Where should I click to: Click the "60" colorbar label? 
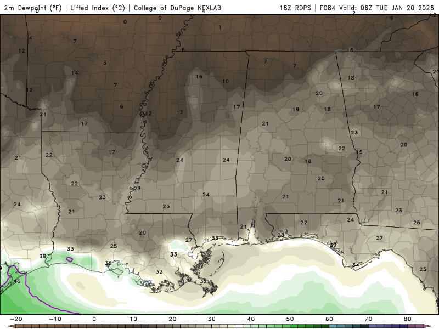click(x=329, y=319)
